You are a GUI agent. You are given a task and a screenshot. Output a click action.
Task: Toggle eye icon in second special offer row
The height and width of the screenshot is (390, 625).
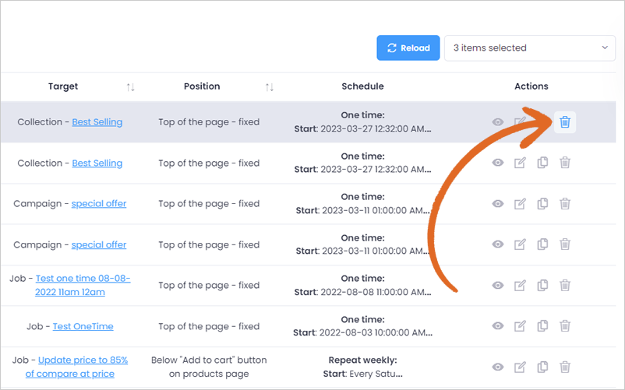(x=498, y=244)
